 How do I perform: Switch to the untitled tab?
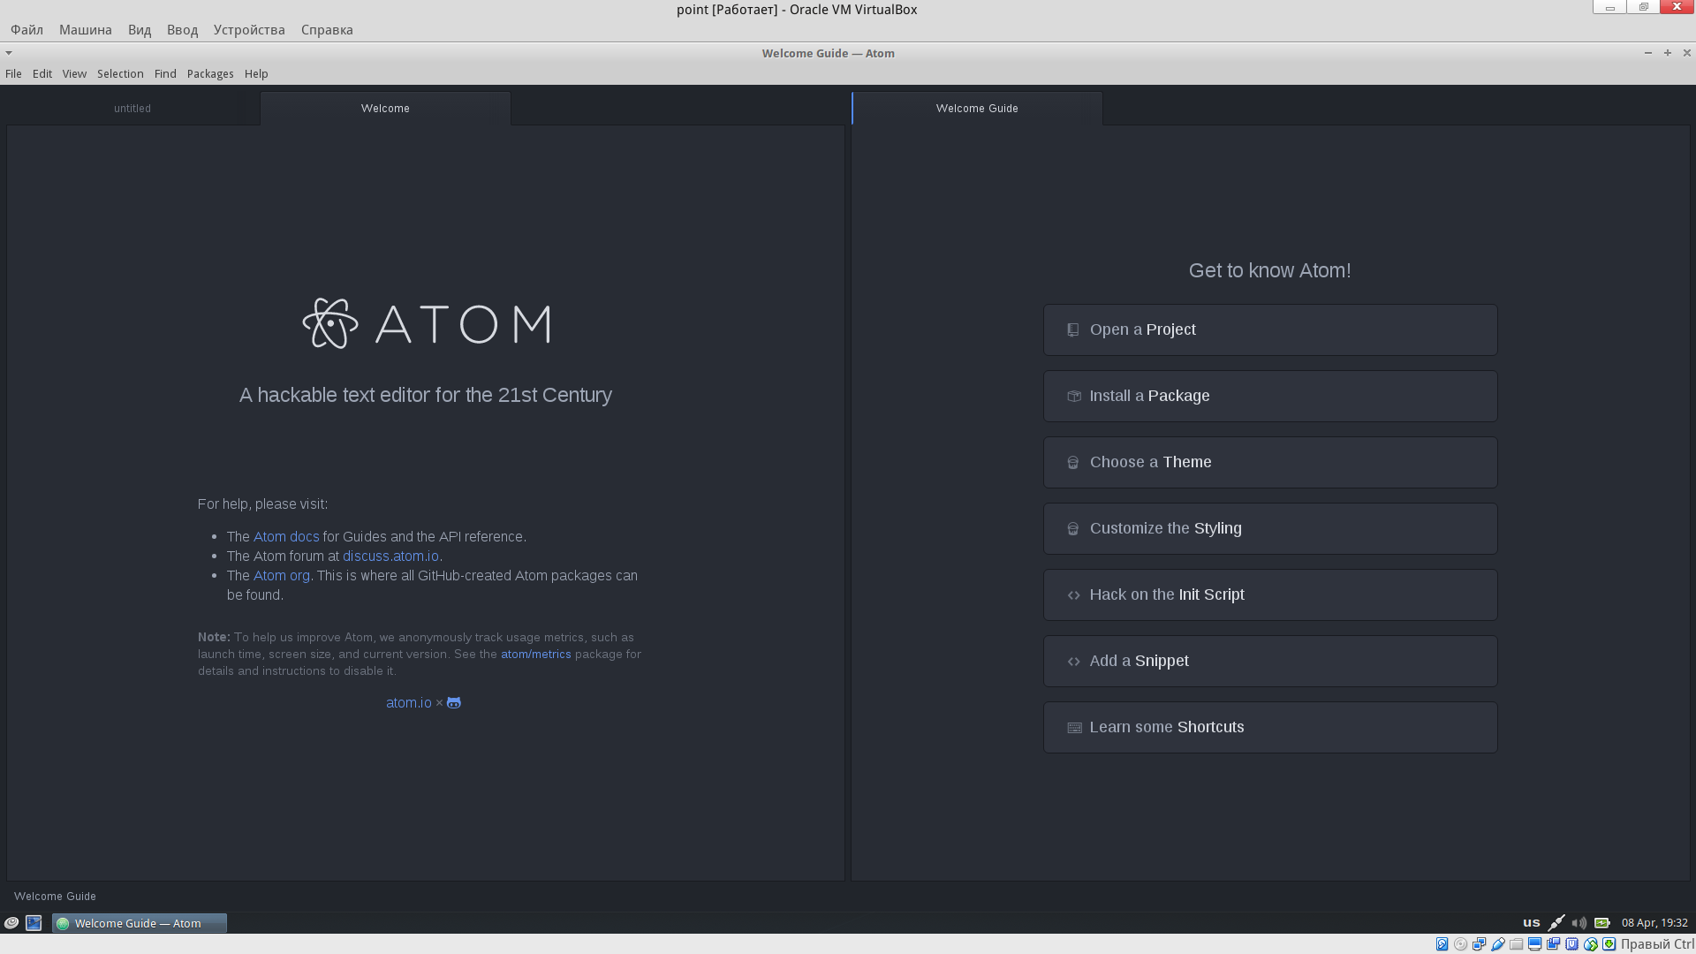[x=132, y=109]
